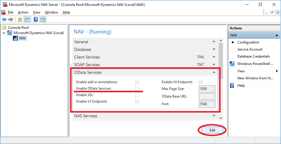Viewport: 281px width, 144px height.
Task: Tick the Enable OData Services checkbox
Action: [137, 88]
